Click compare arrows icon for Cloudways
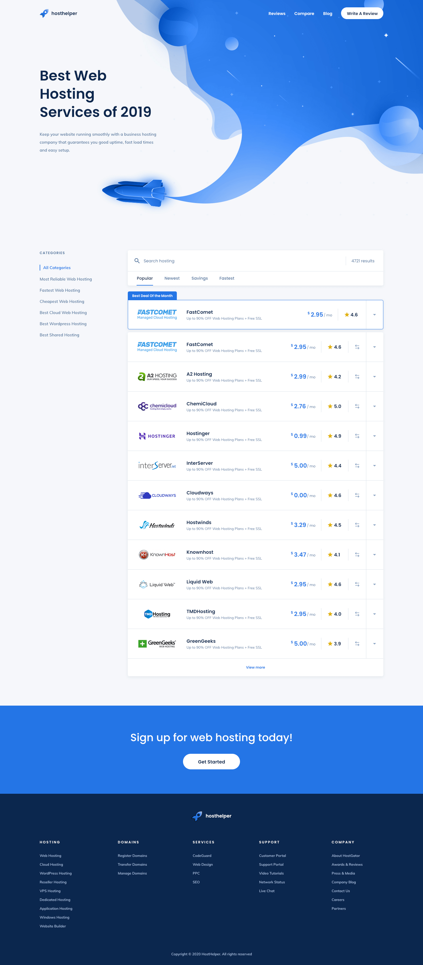The image size is (423, 965). (x=357, y=495)
